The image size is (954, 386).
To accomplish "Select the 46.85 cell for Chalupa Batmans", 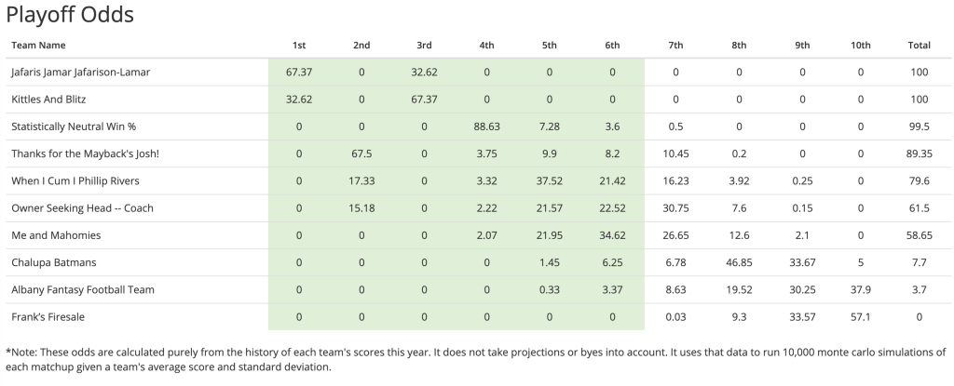I will coord(739,262).
